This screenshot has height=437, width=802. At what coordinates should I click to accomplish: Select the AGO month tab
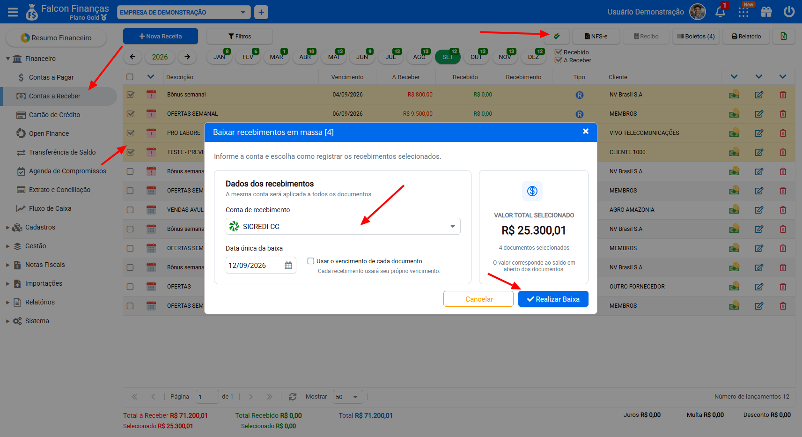tap(419, 57)
